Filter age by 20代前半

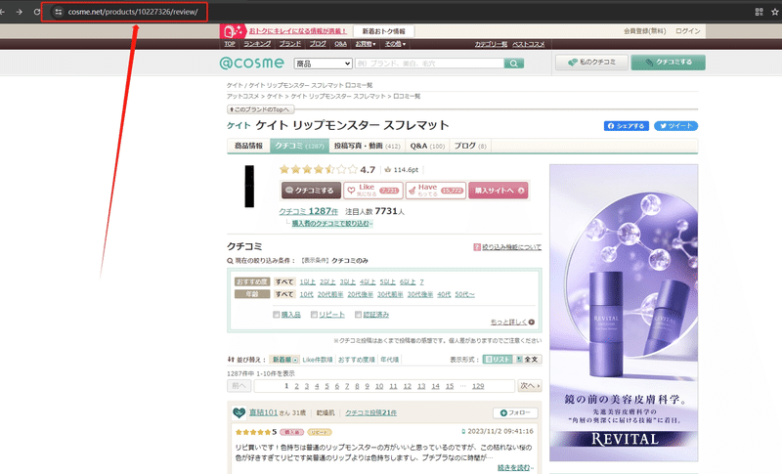[x=330, y=294]
